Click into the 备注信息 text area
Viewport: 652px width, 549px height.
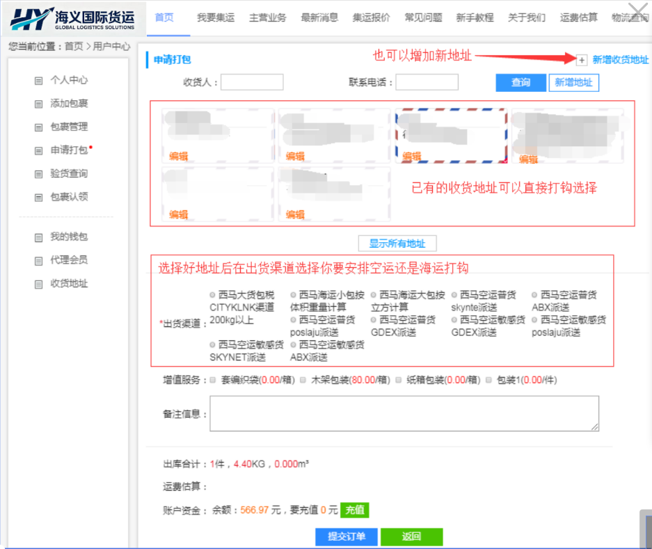[x=404, y=413]
